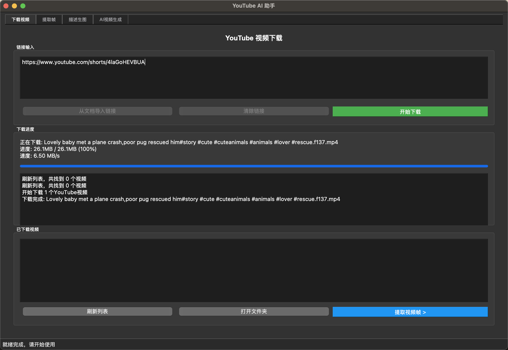Click the green 开始下载 button

410,112
